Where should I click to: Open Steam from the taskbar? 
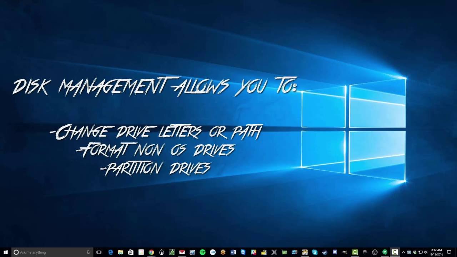pos(324,252)
